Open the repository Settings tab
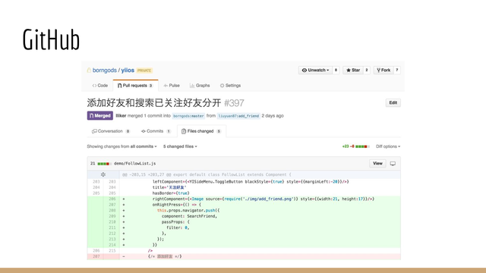This screenshot has height=273, width=486. [230, 86]
